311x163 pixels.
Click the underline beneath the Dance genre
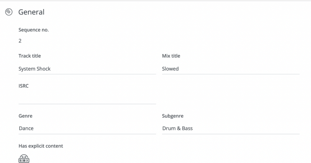click(x=87, y=134)
